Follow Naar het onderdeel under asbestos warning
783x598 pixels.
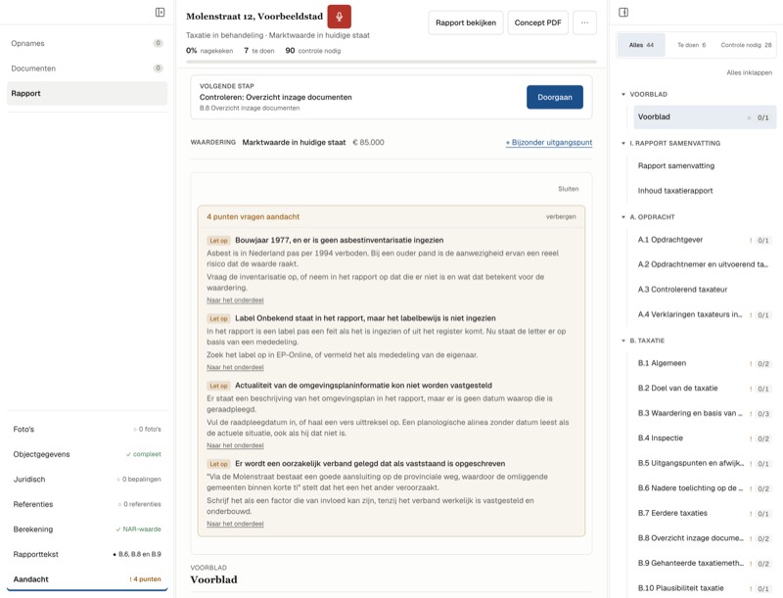click(235, 300)
